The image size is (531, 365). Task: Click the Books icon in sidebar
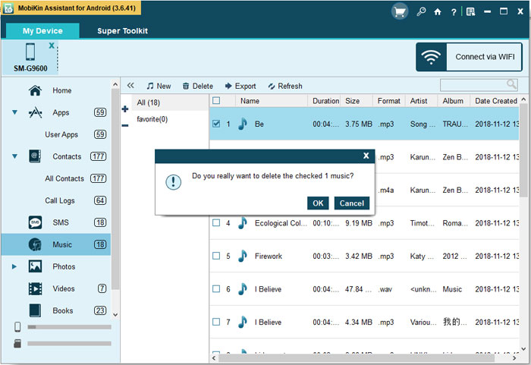pos(35,310)
